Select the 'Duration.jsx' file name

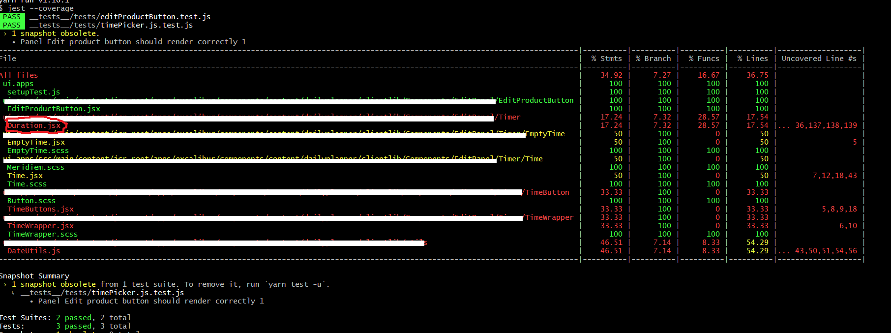coord(34,125)
